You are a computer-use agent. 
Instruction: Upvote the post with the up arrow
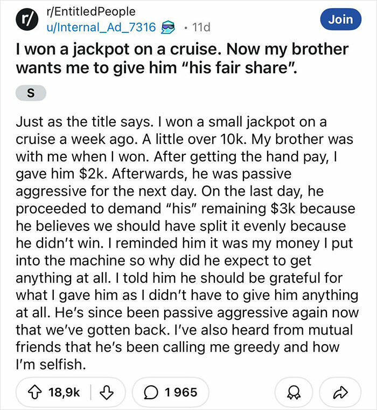tap(34, 392)
